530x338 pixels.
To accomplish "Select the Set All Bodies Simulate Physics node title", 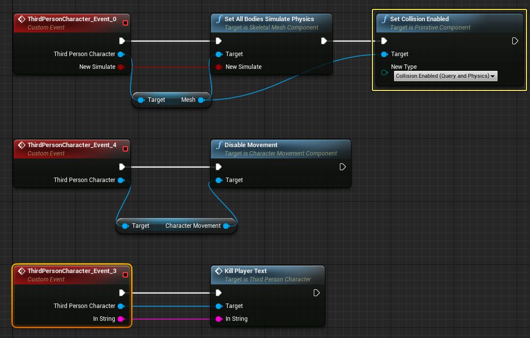I will 269,19.
